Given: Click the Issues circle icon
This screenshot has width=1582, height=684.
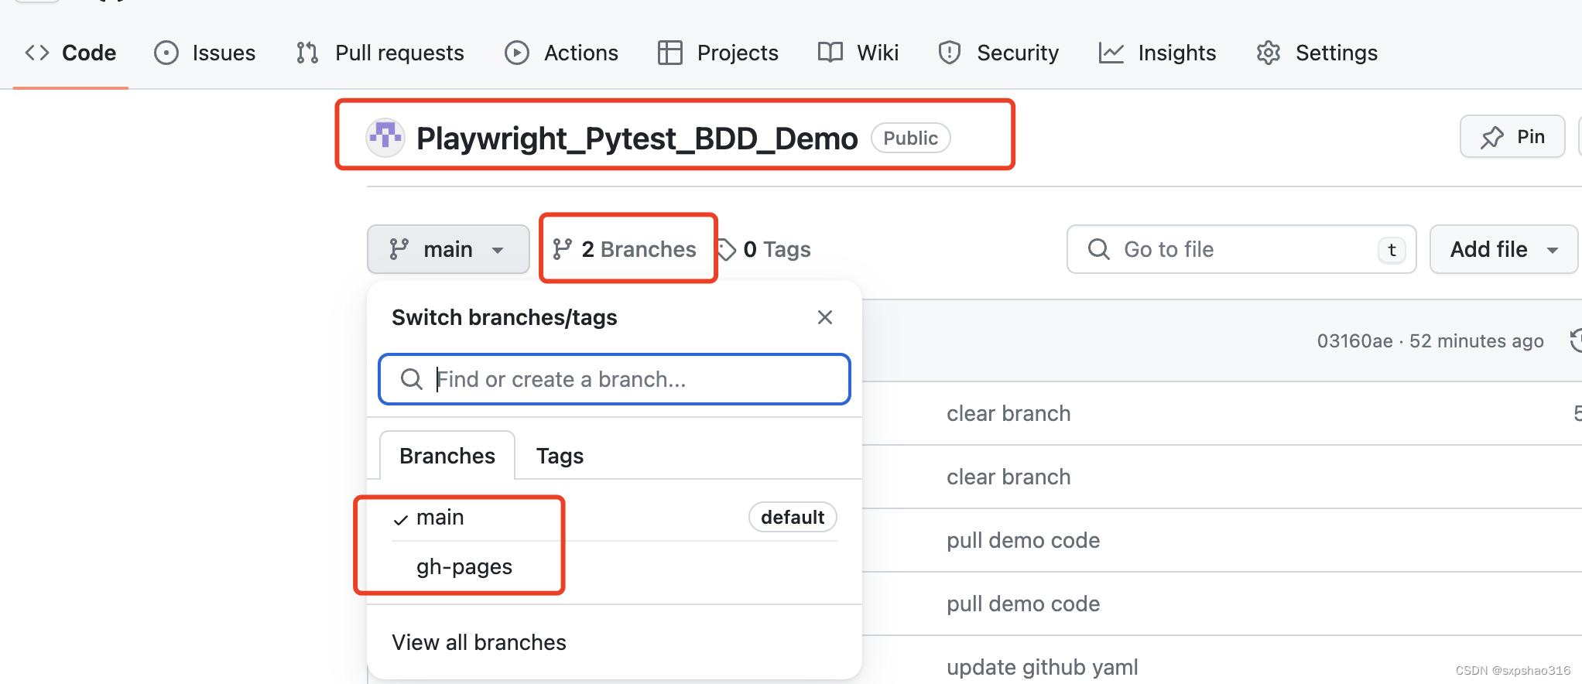Looking at the screenshot, I should point(166,53).
